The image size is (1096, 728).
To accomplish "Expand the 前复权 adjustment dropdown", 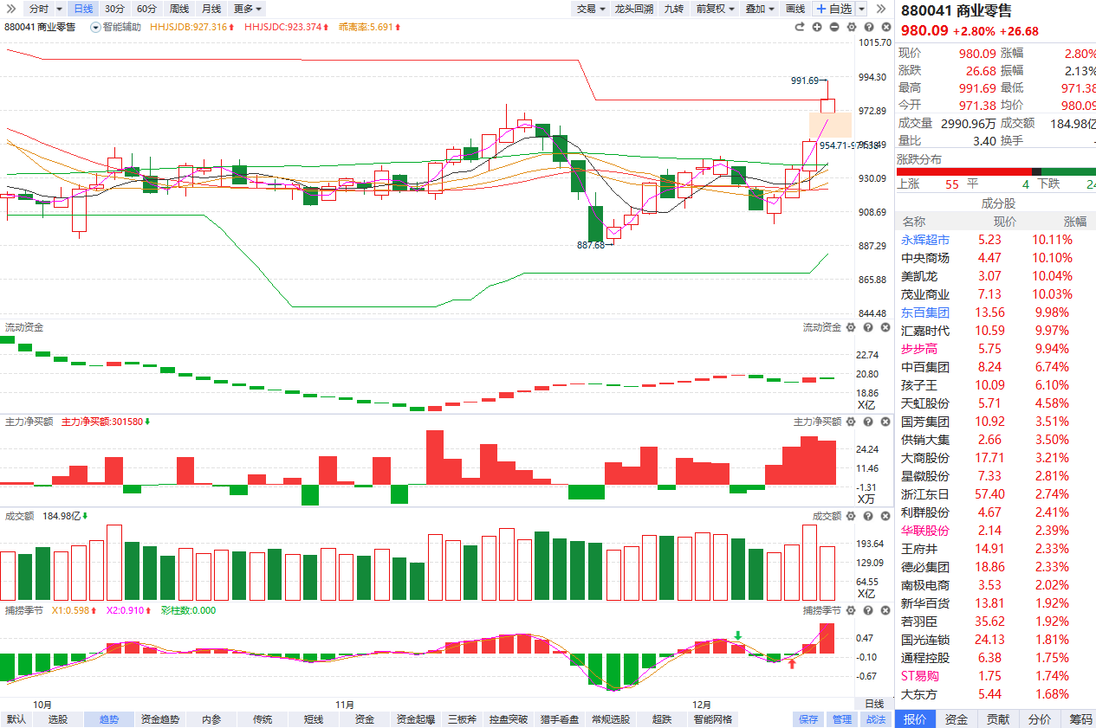I will coord(716,9).
